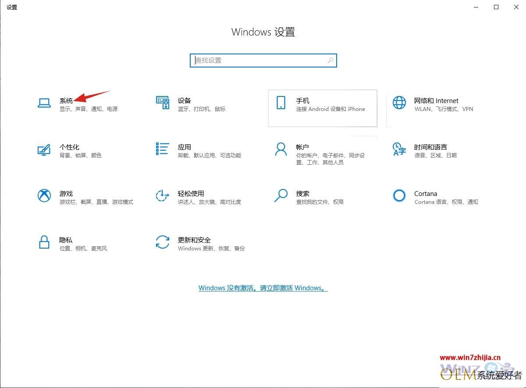Open the 帐户 person icon
The height and width of the screenshot is (388, 526).
coord(281,149)
